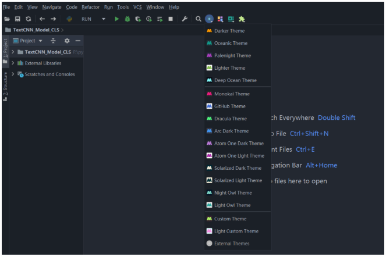Open Settings via the wrench icon

[185, 19]
